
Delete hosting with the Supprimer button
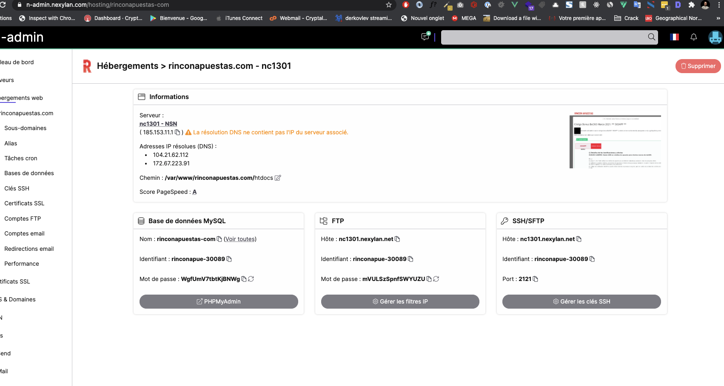[698, 66]
